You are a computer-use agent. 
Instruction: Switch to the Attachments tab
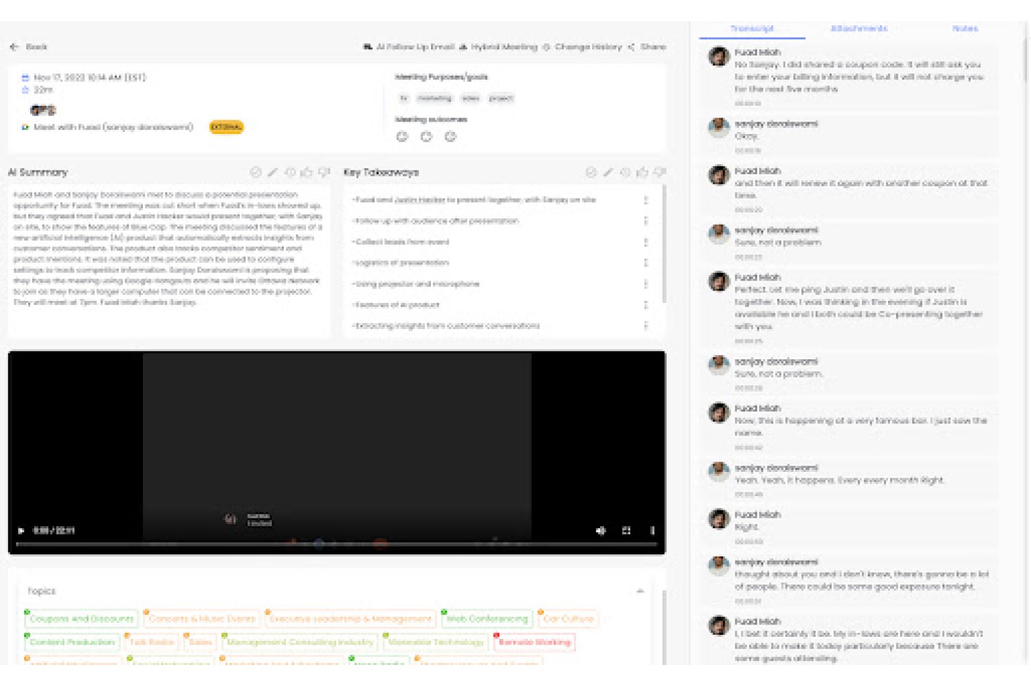tap(859, 29)
